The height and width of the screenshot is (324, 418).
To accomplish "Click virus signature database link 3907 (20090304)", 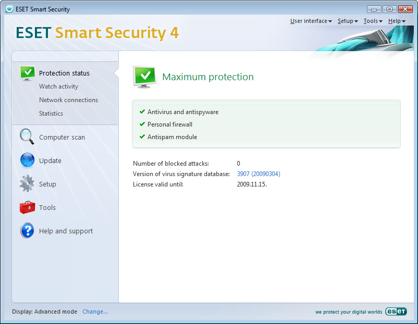I will click(259, 174).
